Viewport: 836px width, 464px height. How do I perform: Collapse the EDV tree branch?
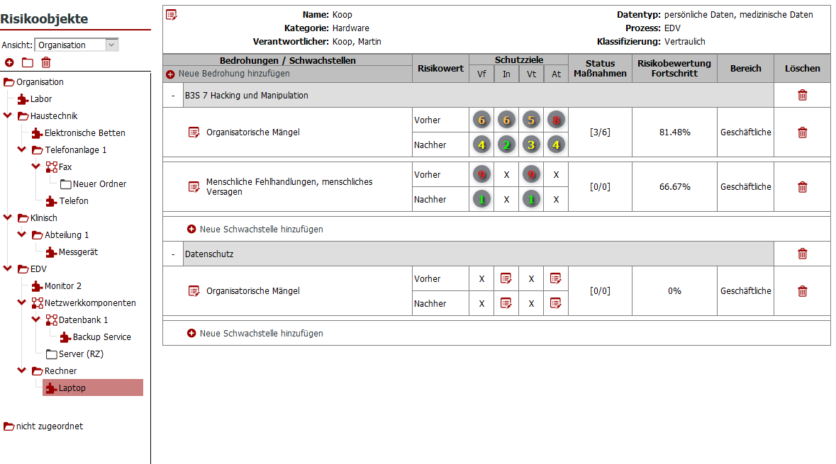coord(9,269)
